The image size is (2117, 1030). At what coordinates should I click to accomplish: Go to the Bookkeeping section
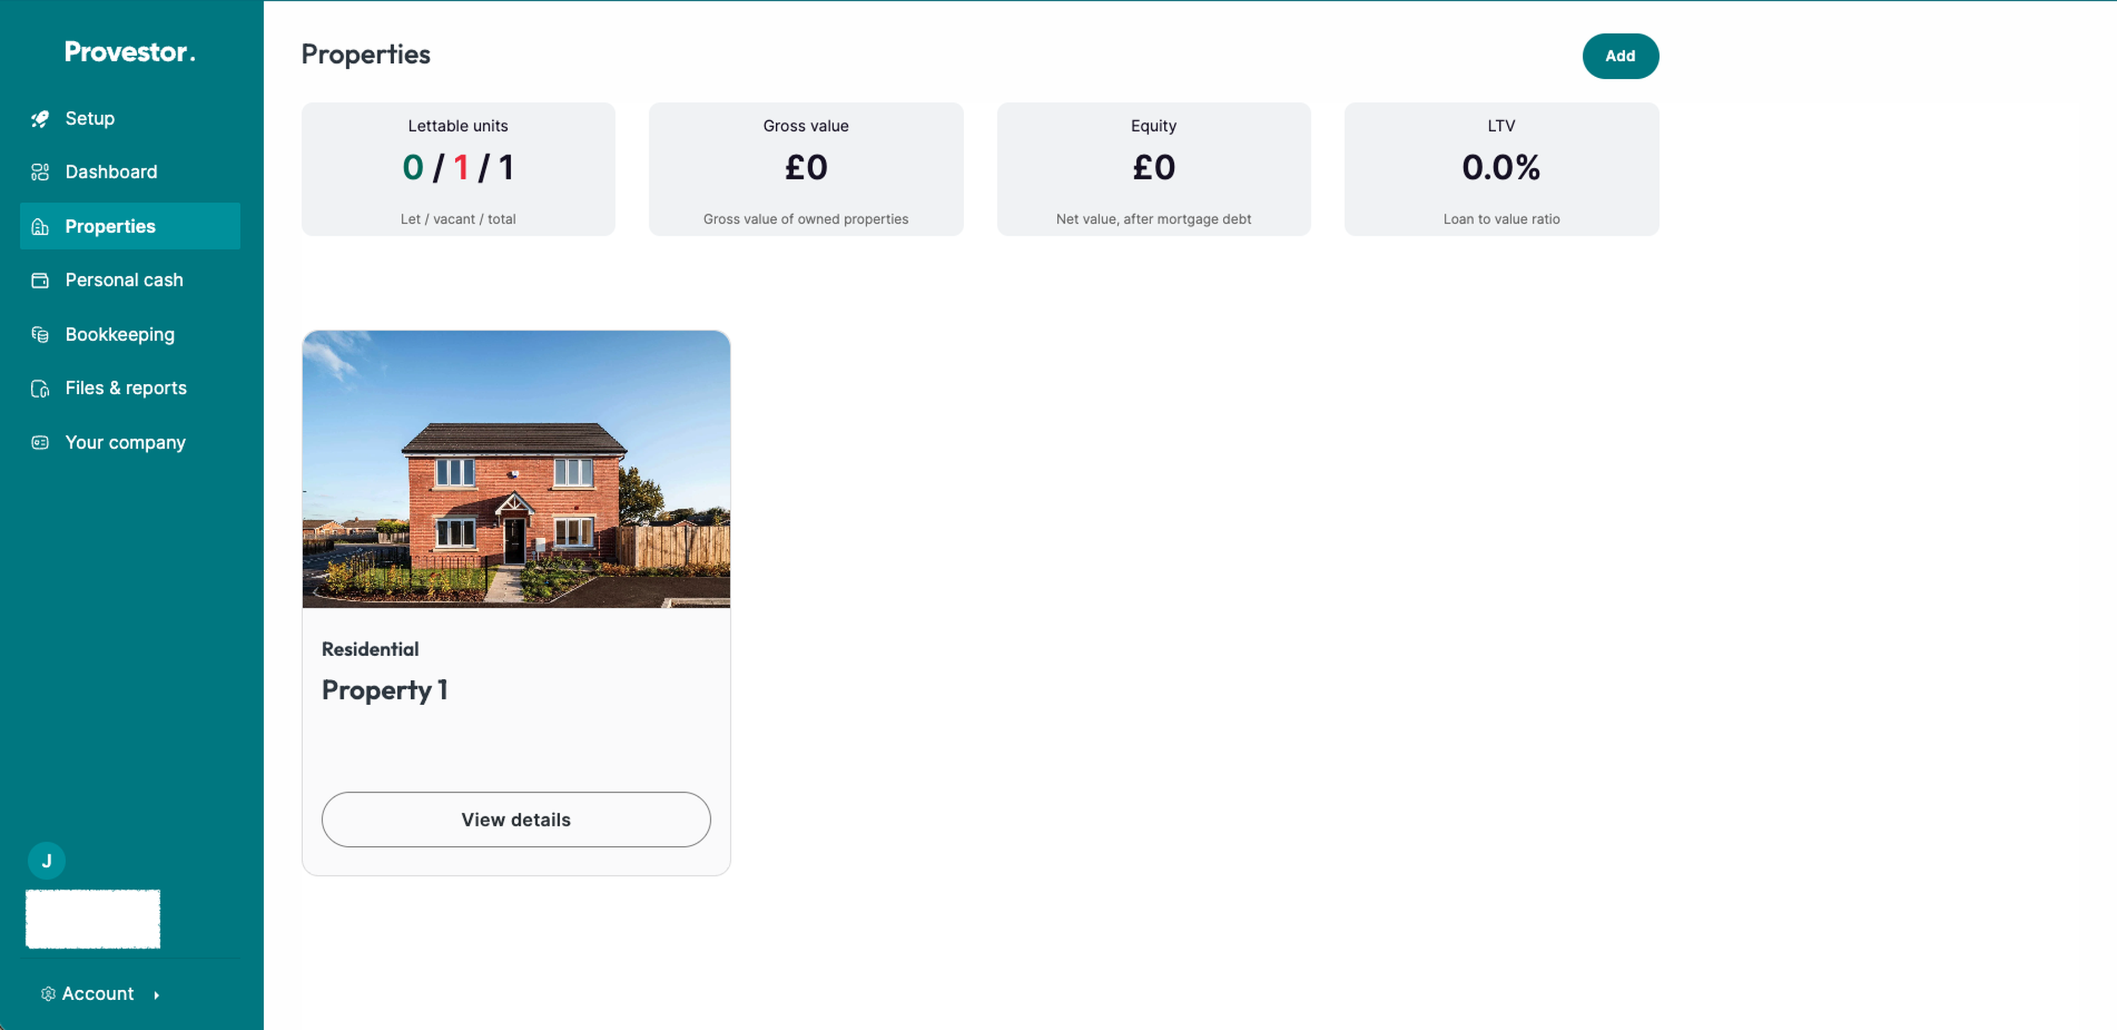pos(120,335)
